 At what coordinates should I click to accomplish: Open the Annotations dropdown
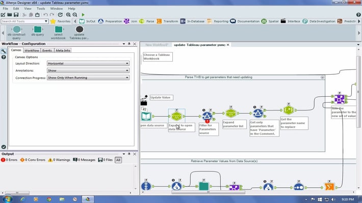(x=88, y=71)
